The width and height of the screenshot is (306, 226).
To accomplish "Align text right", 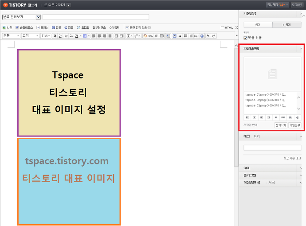I will (105, 36).
